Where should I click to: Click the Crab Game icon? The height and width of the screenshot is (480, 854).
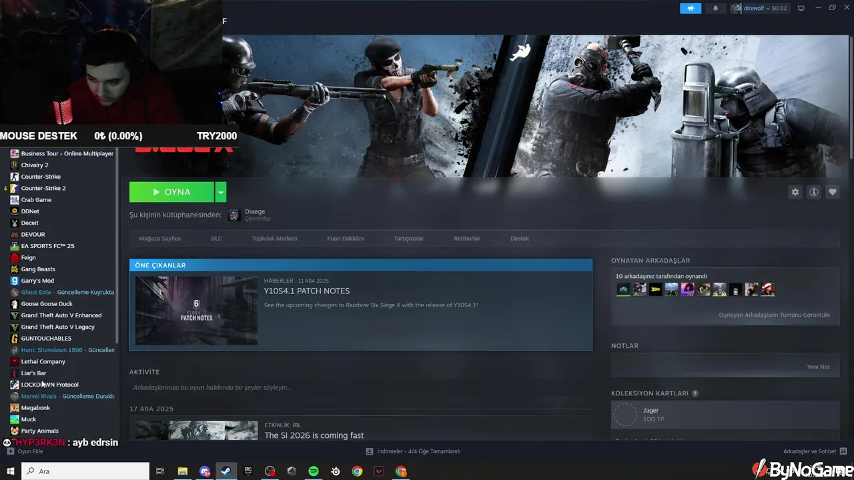[x=15, y=199]
